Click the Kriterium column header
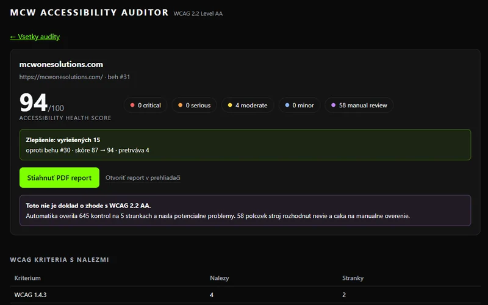 [x=27, y=278]
